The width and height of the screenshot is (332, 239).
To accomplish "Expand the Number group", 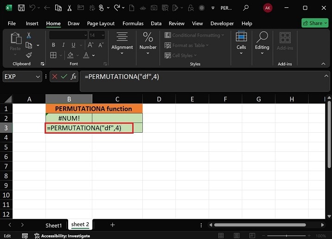I will 148,44.
